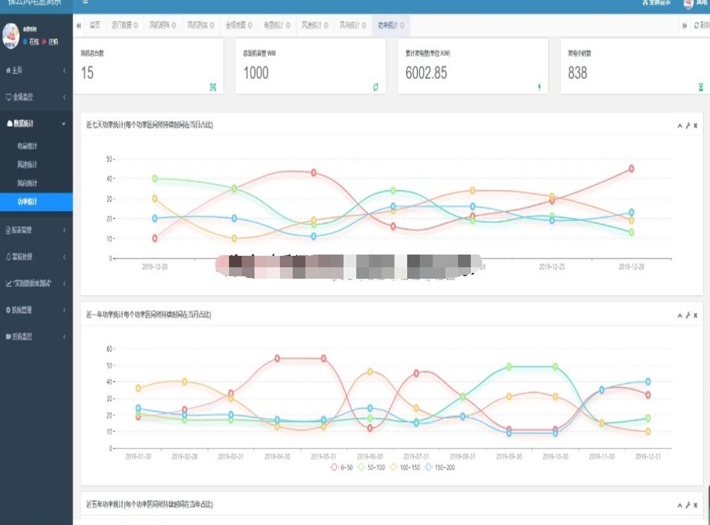This screenshot has width=710, height=525.
Task: Click the 100-150 yellow legend marker
Action: tap(393, 468)
